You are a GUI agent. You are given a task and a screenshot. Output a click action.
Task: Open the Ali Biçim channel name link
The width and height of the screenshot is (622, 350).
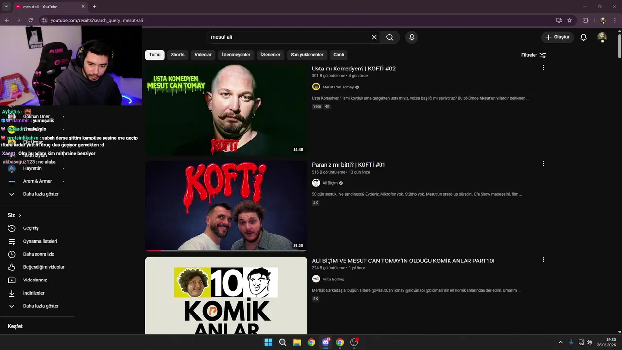point(330,183)
